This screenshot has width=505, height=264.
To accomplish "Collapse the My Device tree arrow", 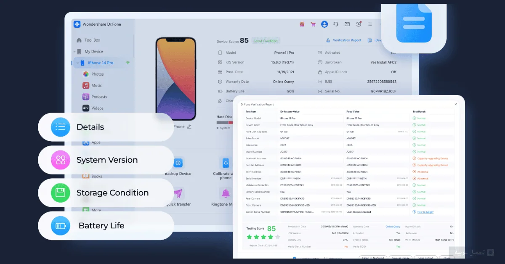I will (x=74, y=52).
